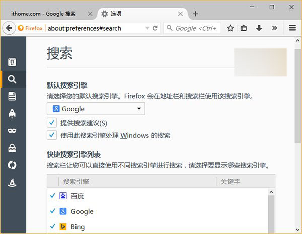302x234 pixels.
Task: Click the 搜索引擎 column header
Action: [137, 182]
